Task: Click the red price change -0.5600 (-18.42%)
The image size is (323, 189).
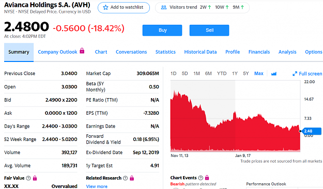Action: click(88, 28)
